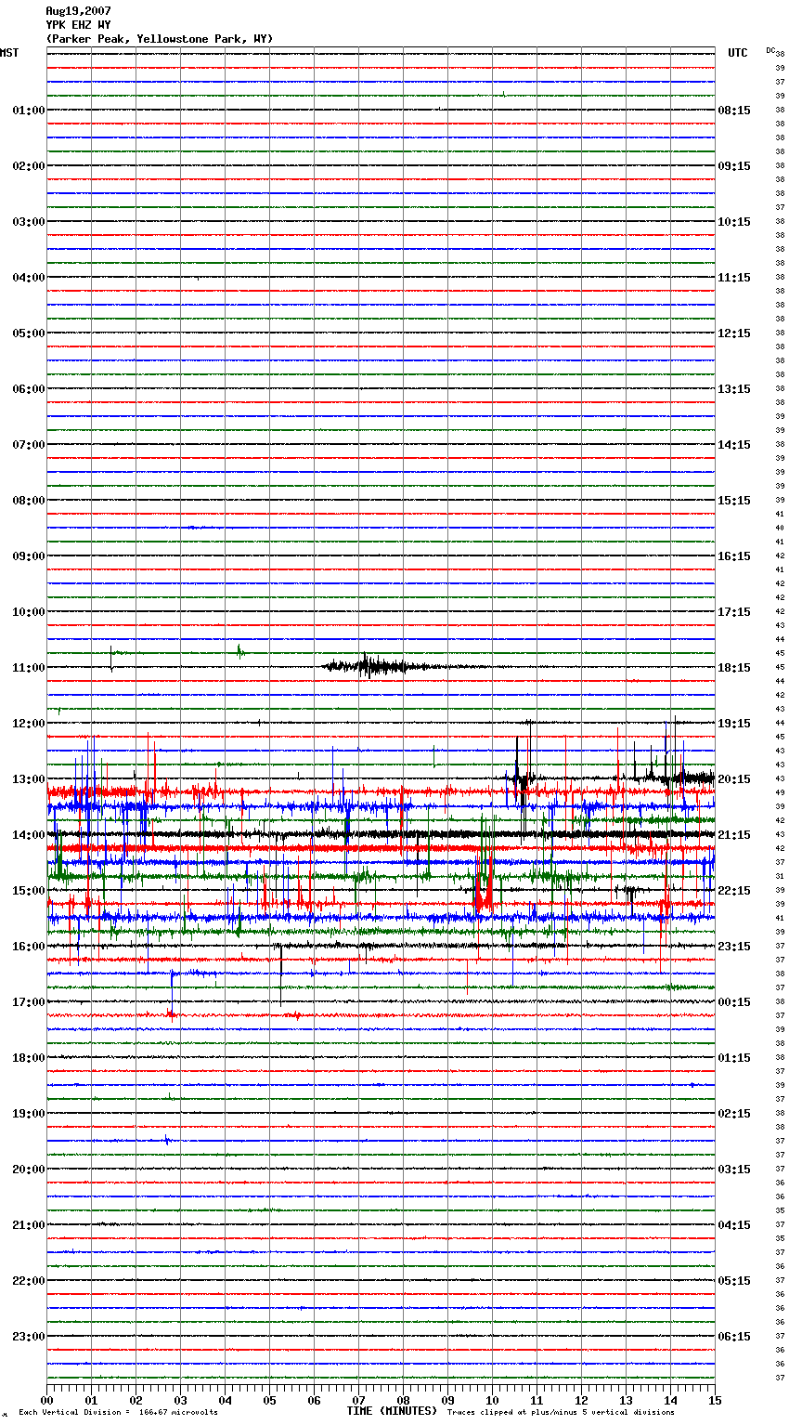
Task: Click the '09' minute tick on time axis
Action: (447, 1400)
